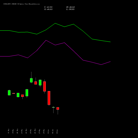Select the red candlestick for 26 May
Screen dimensions: 138x138
pos(36,83)
